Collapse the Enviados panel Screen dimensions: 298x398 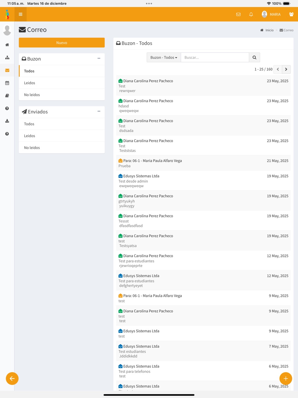point(99,111)
